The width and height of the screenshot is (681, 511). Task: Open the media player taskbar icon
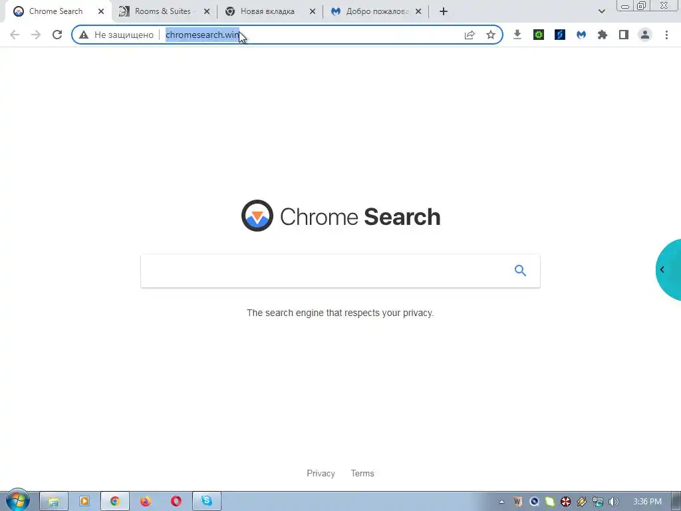(84, 501)
